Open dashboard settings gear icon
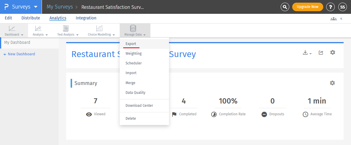 click(x=333, y=52)
